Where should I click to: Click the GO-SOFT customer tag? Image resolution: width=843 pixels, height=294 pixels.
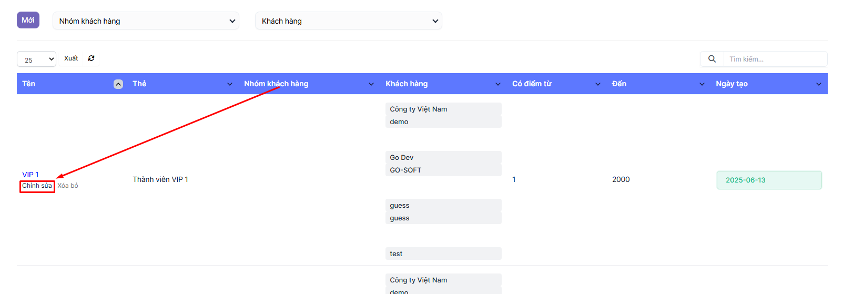(x=405, y=170)
